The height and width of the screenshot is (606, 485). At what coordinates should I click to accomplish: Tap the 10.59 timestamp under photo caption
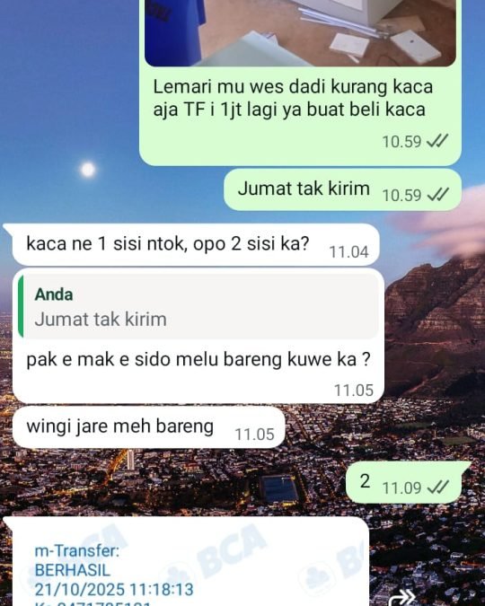click(401, 142)
